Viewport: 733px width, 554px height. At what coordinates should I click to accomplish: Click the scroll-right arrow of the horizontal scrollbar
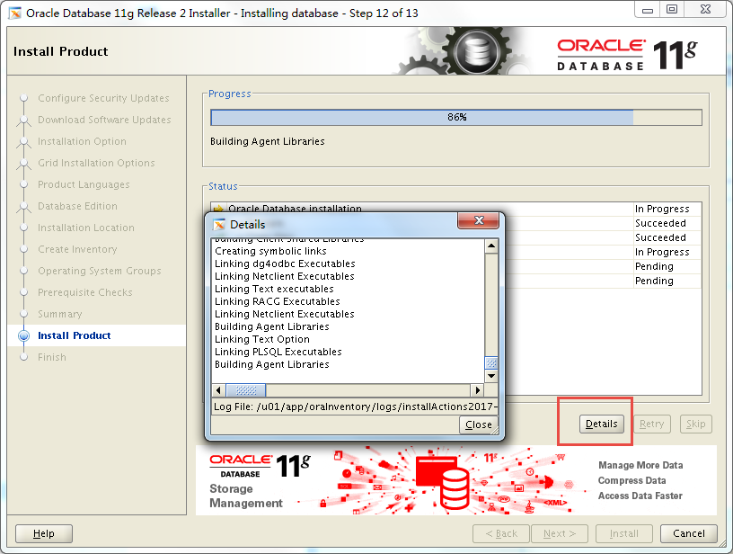(479, 390)
